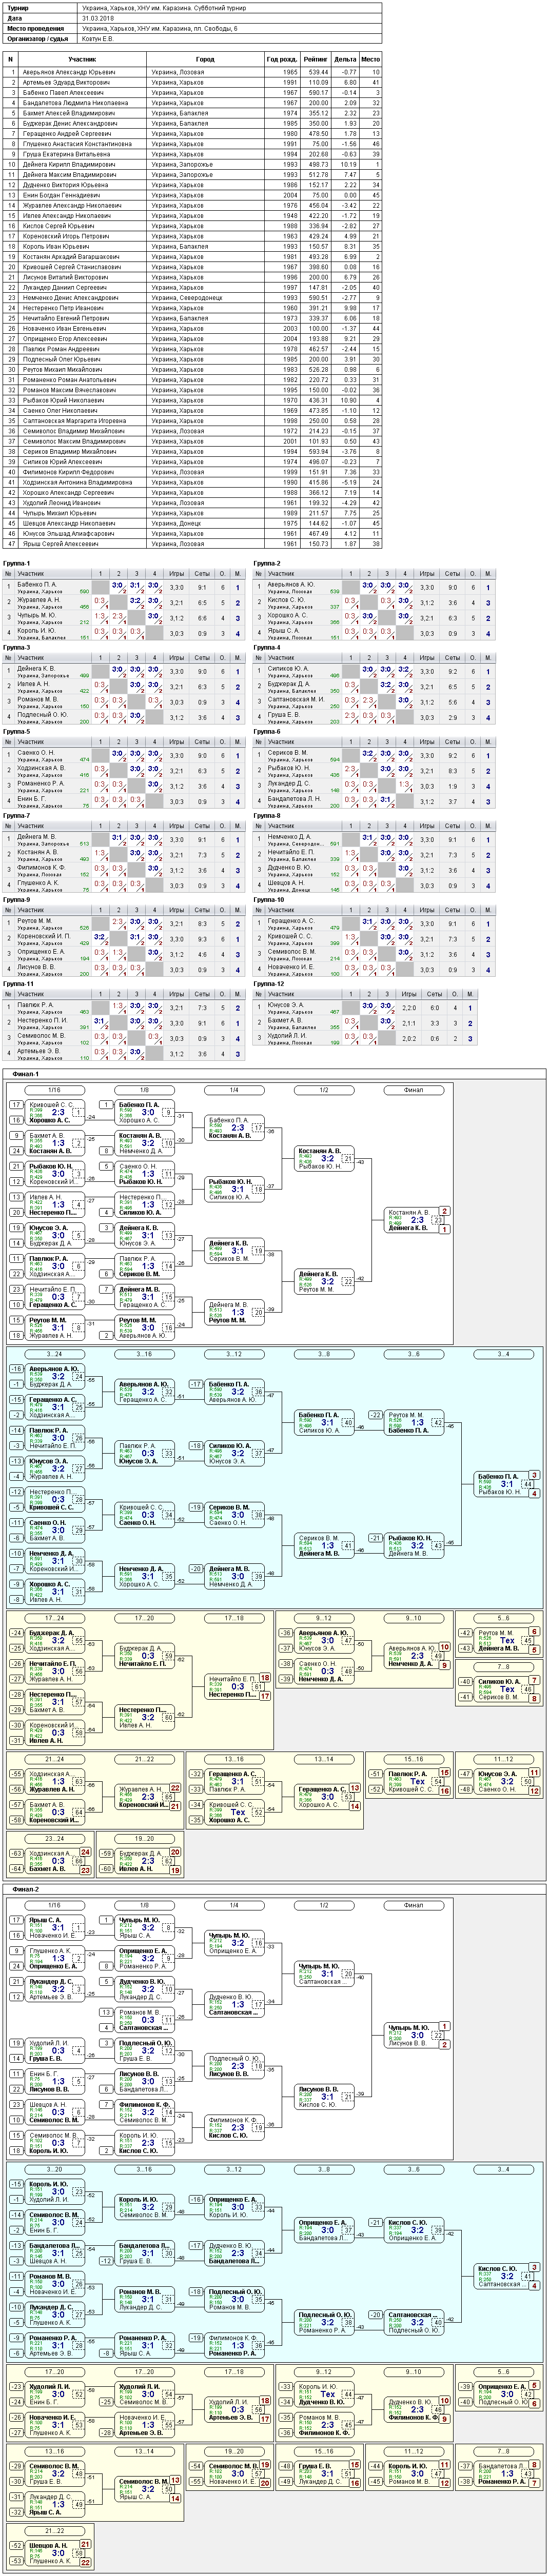This screenshot has height=2576, width=549.
Task: Click the "3...24" consolation round header
Action: point(54,1354)
